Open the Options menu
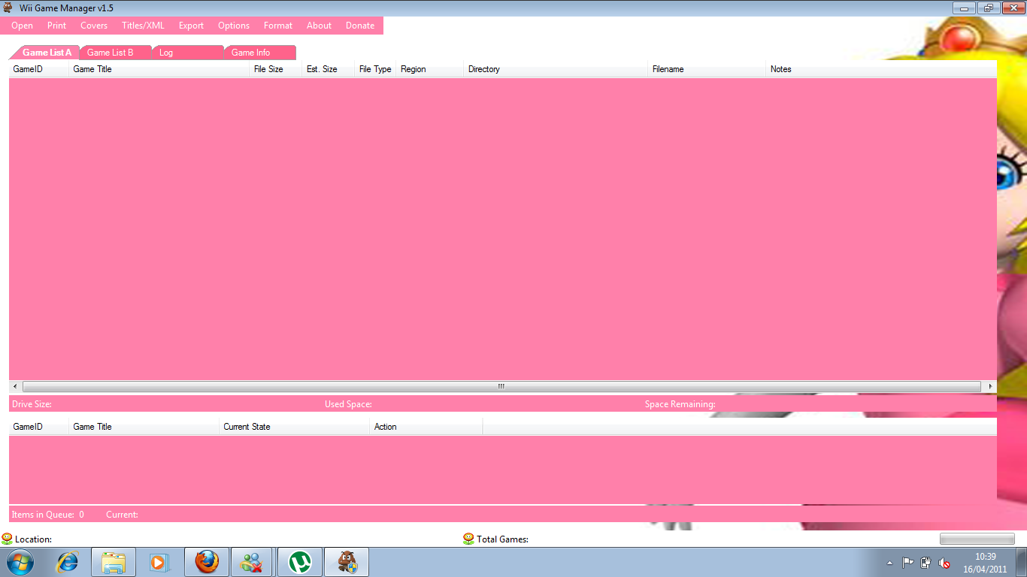This screenshot has width=1027, height=577. tap(234, 26)
